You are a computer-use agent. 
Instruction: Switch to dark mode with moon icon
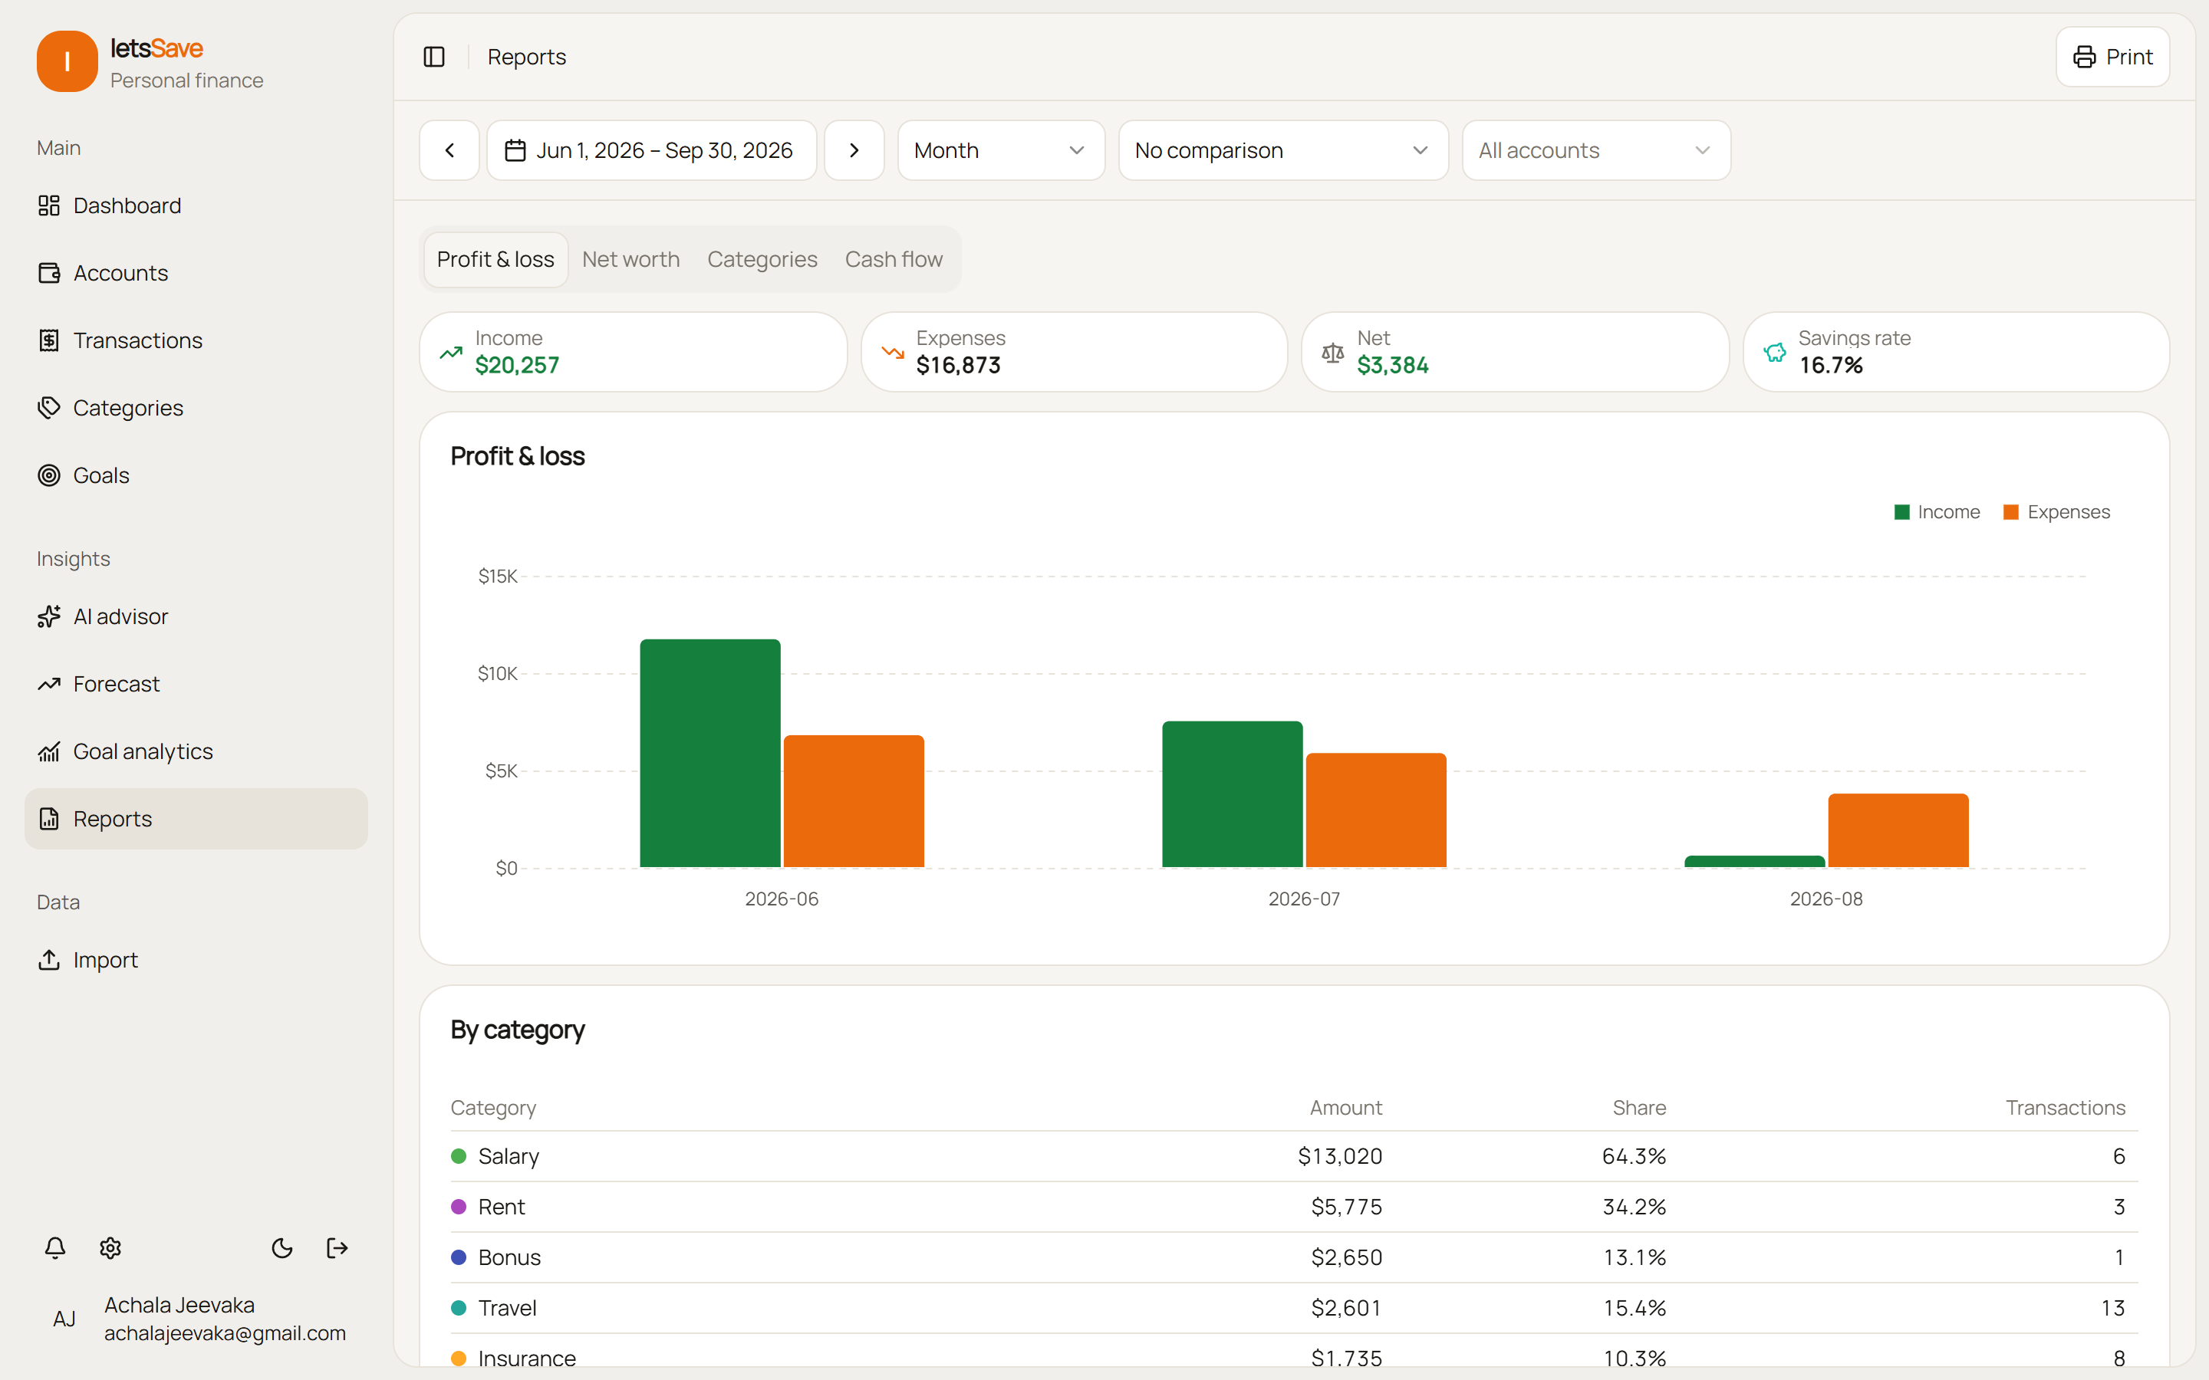click(x=282, y=1247)
